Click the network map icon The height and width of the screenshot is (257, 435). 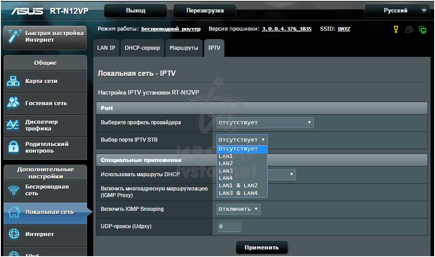(x=13, y=81)
